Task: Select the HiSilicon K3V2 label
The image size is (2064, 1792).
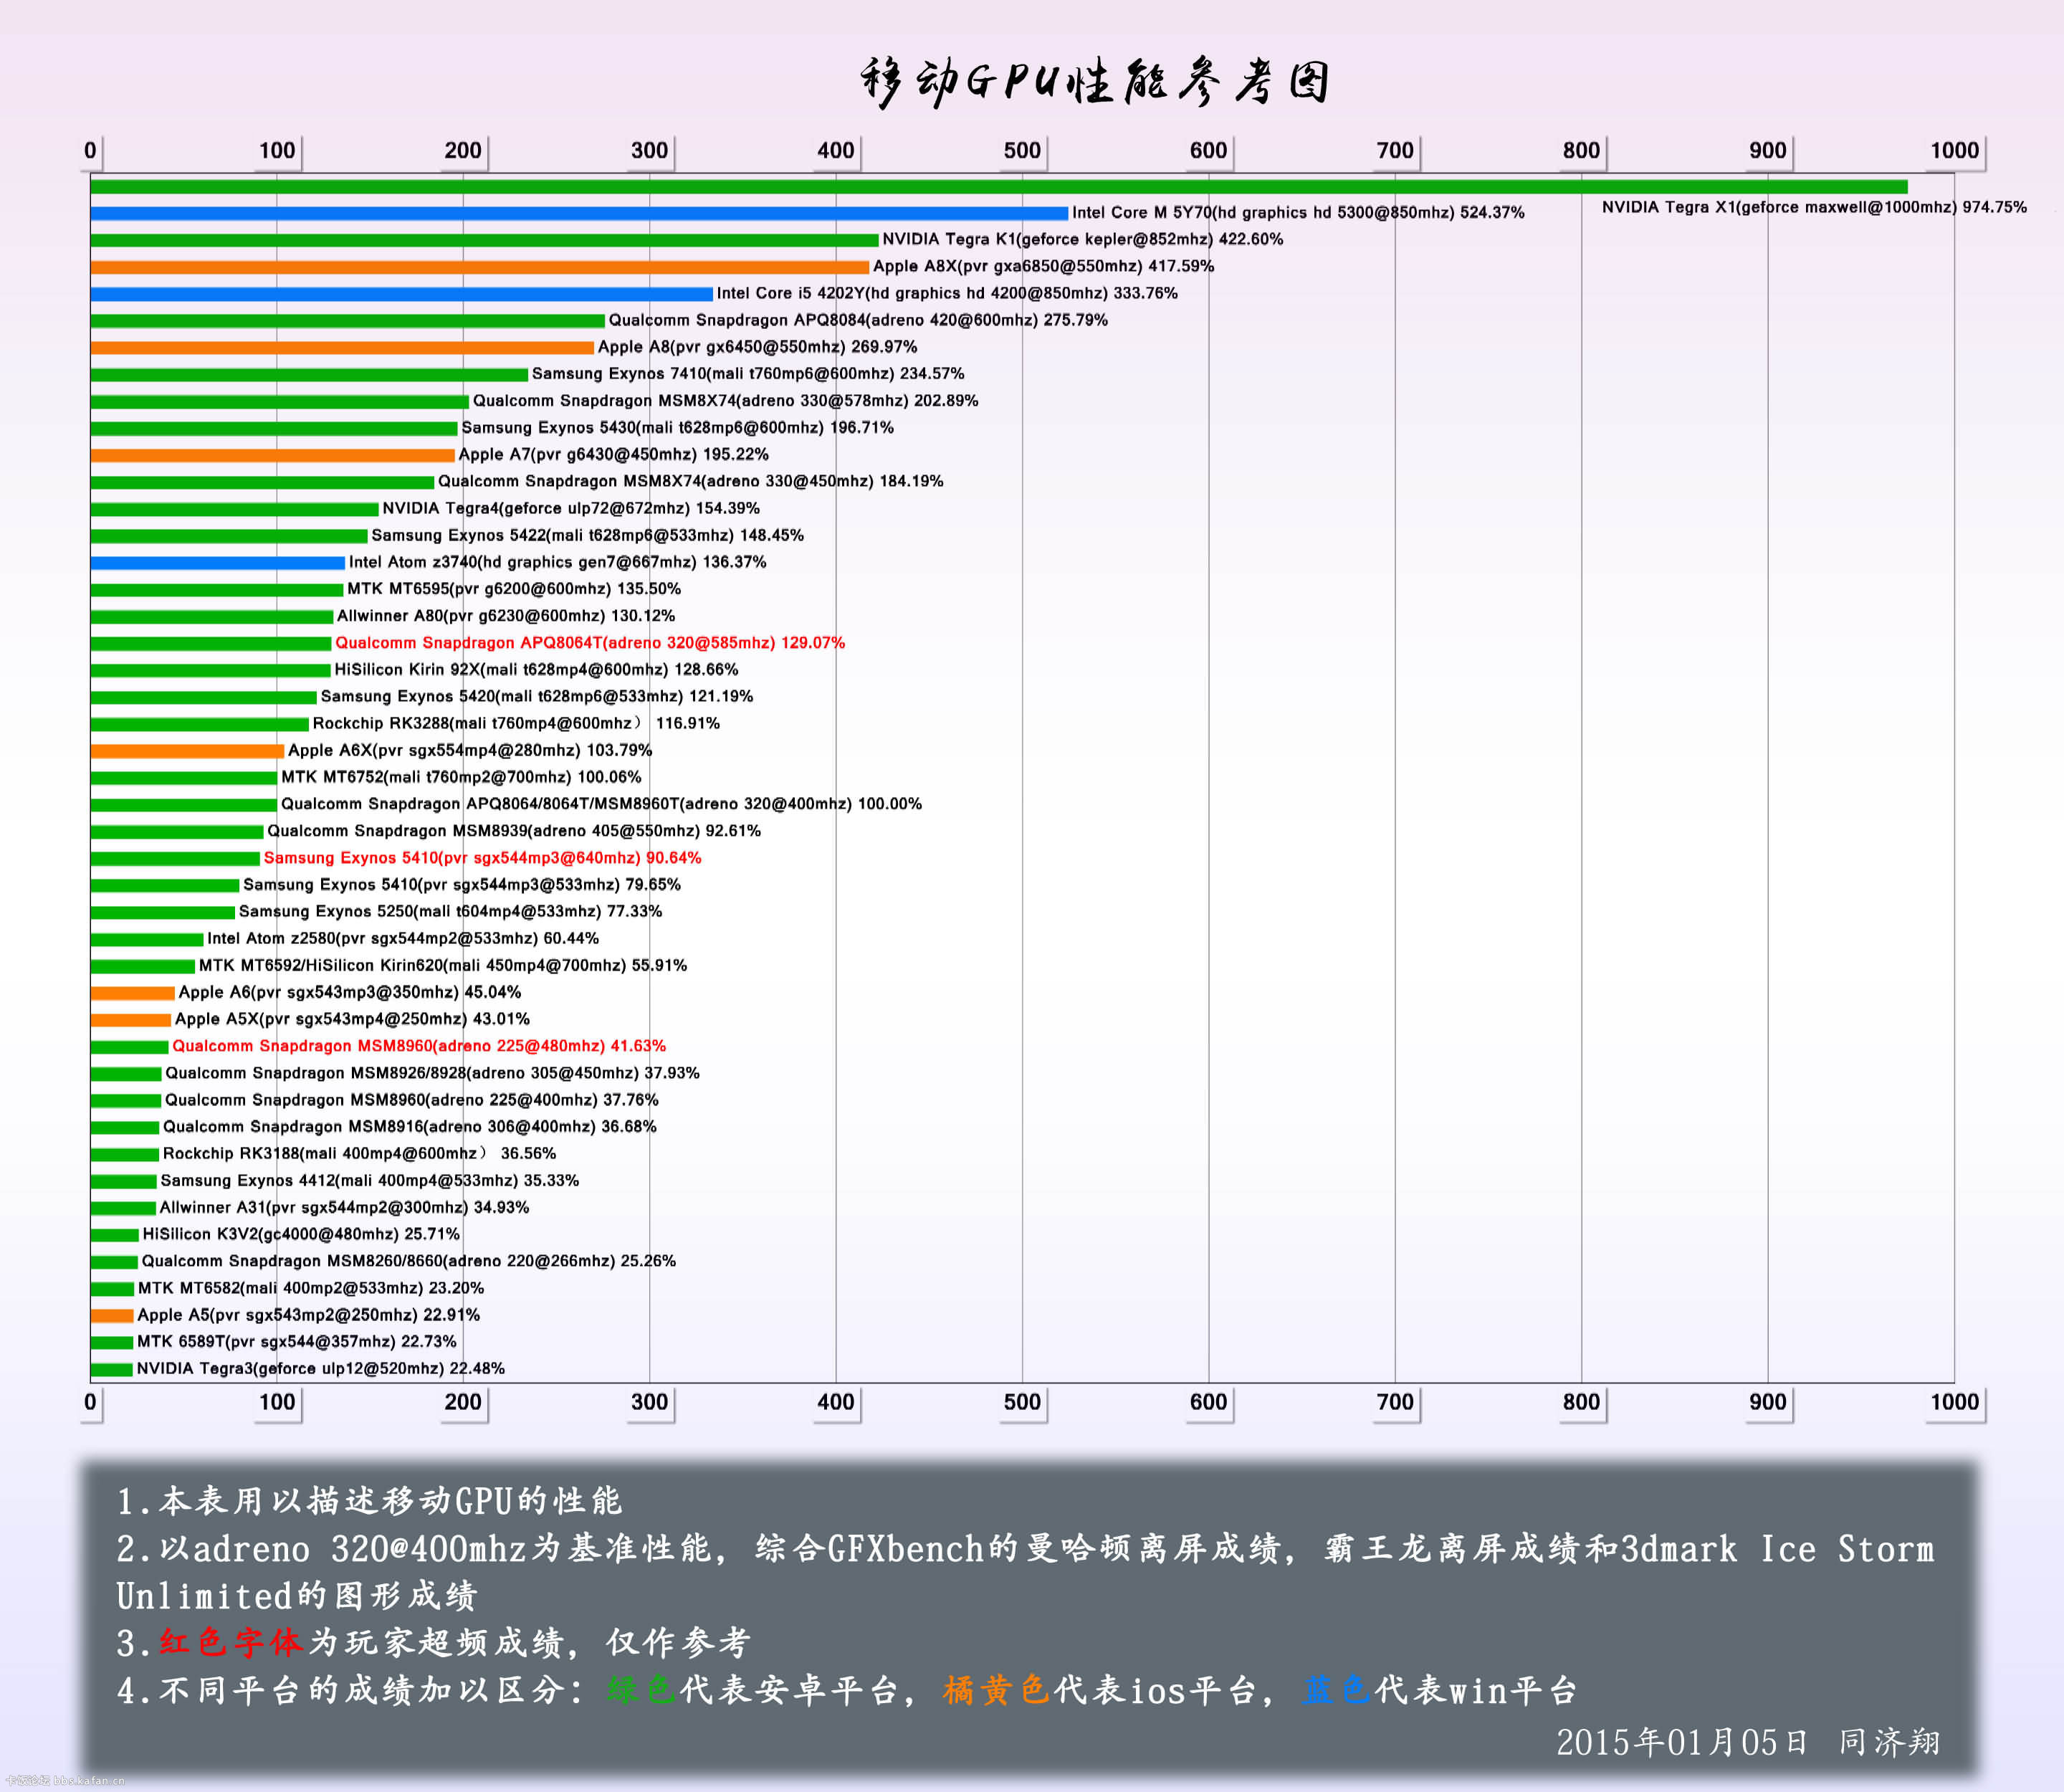Action: click(301, 1235)
